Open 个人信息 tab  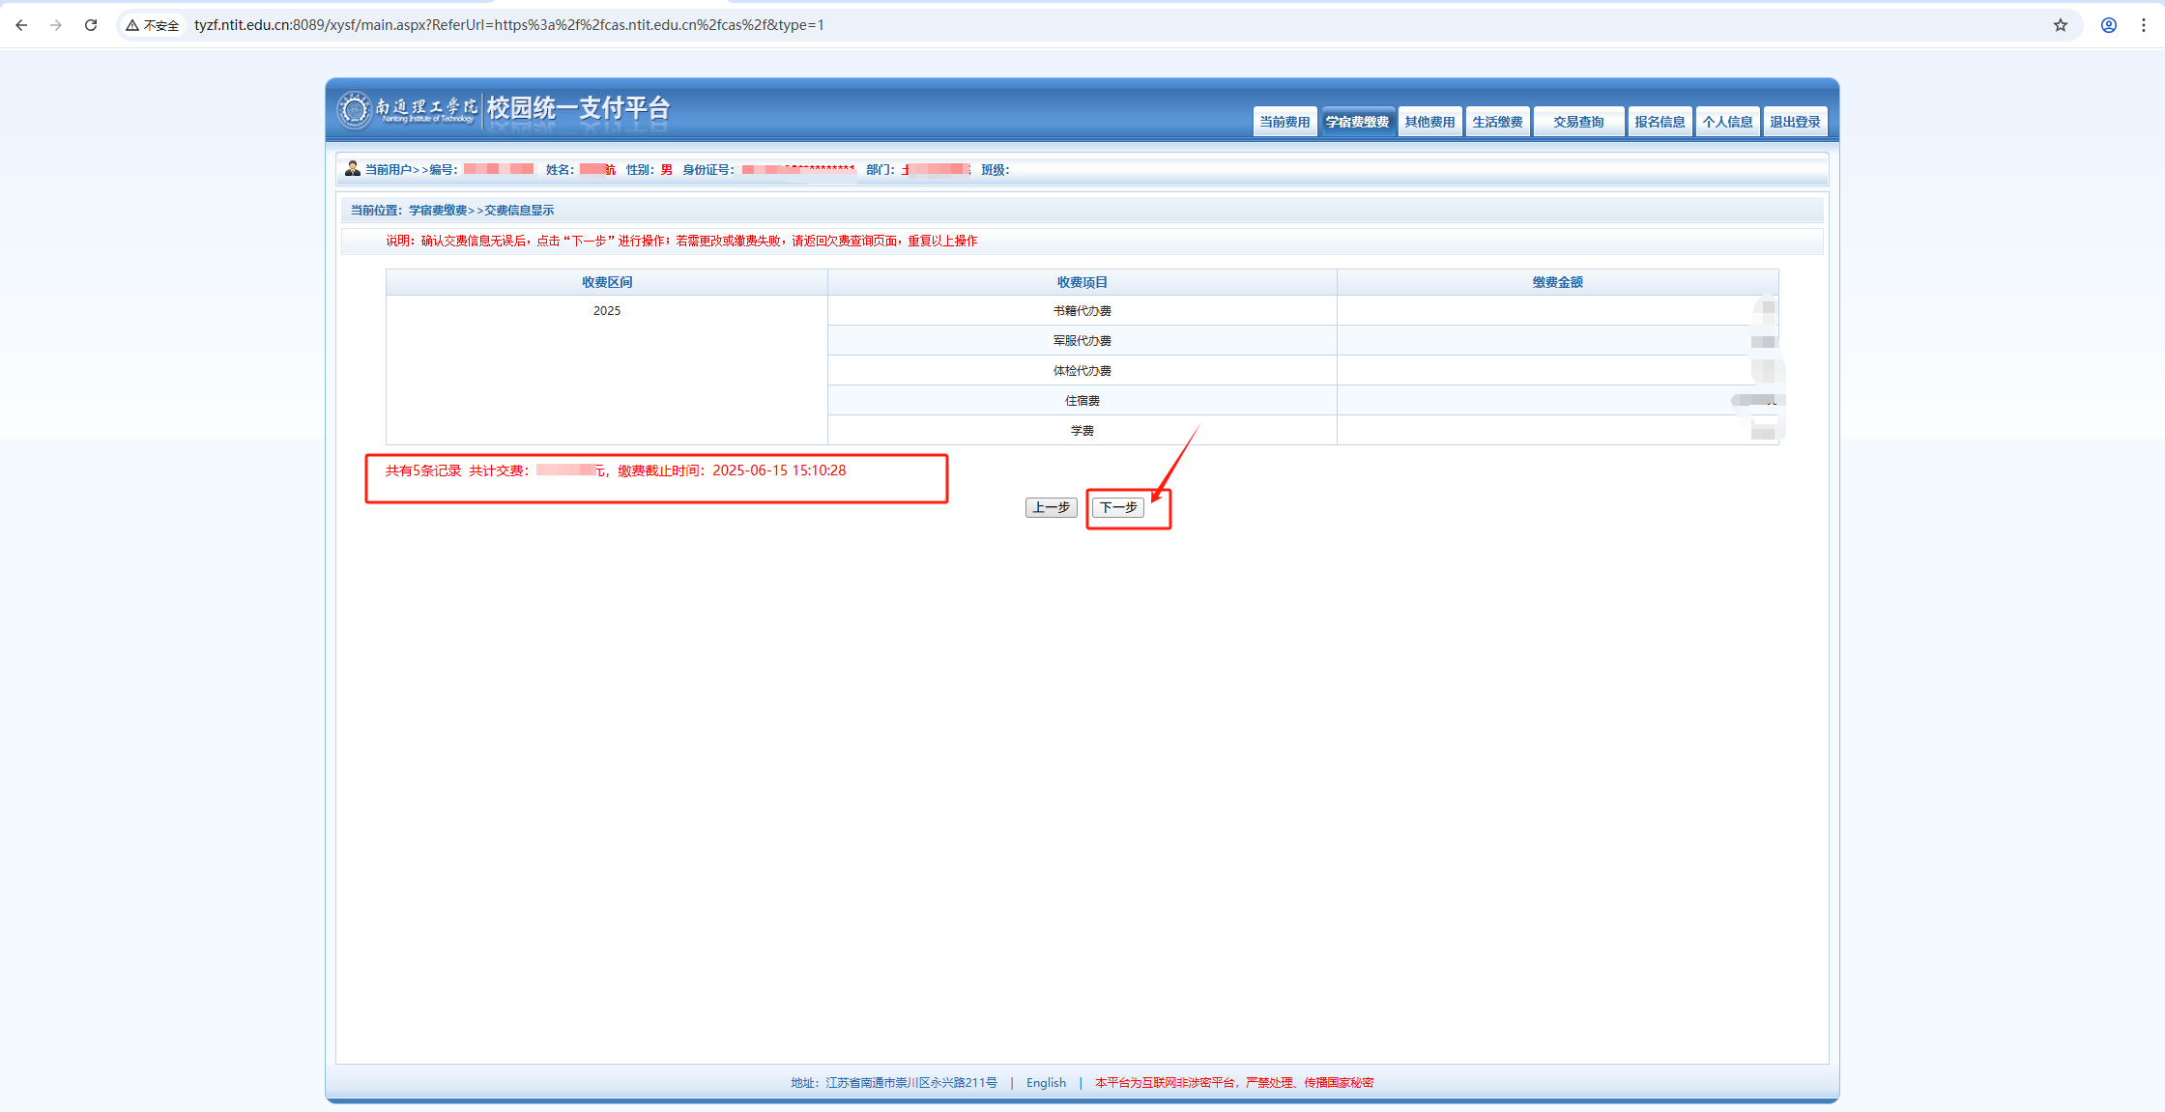1727,122
